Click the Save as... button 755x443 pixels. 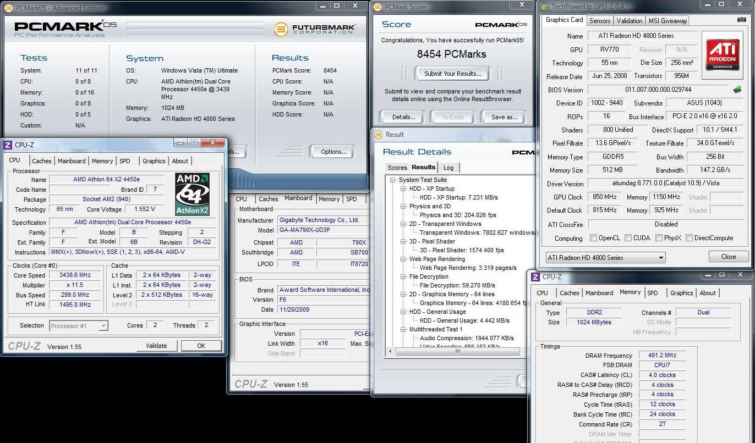[x=505, y=117]
